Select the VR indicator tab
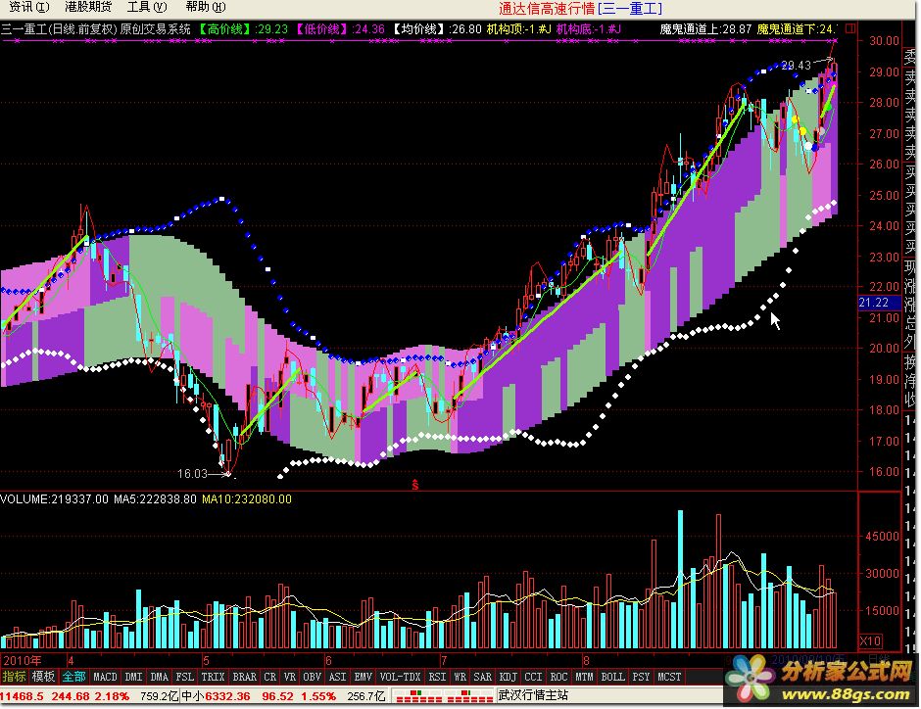921x709 pixels. [290, 677]
